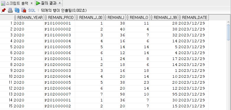This screenshot has height=110, width=231.
Task: Click sort arrows icon on REMAIN_O header
Action: 127,17
